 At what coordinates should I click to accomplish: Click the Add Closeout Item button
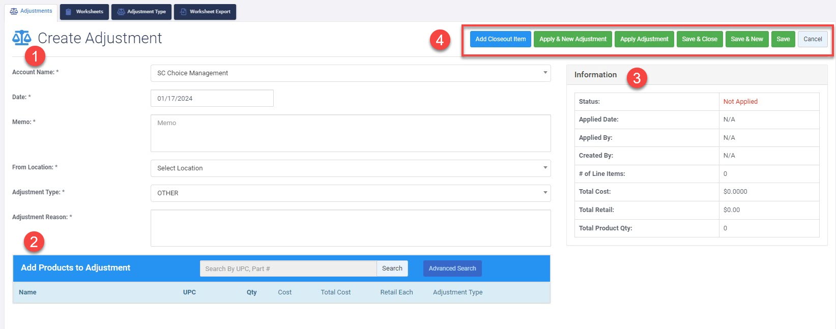pyautogui.click(x=500, y=39)
